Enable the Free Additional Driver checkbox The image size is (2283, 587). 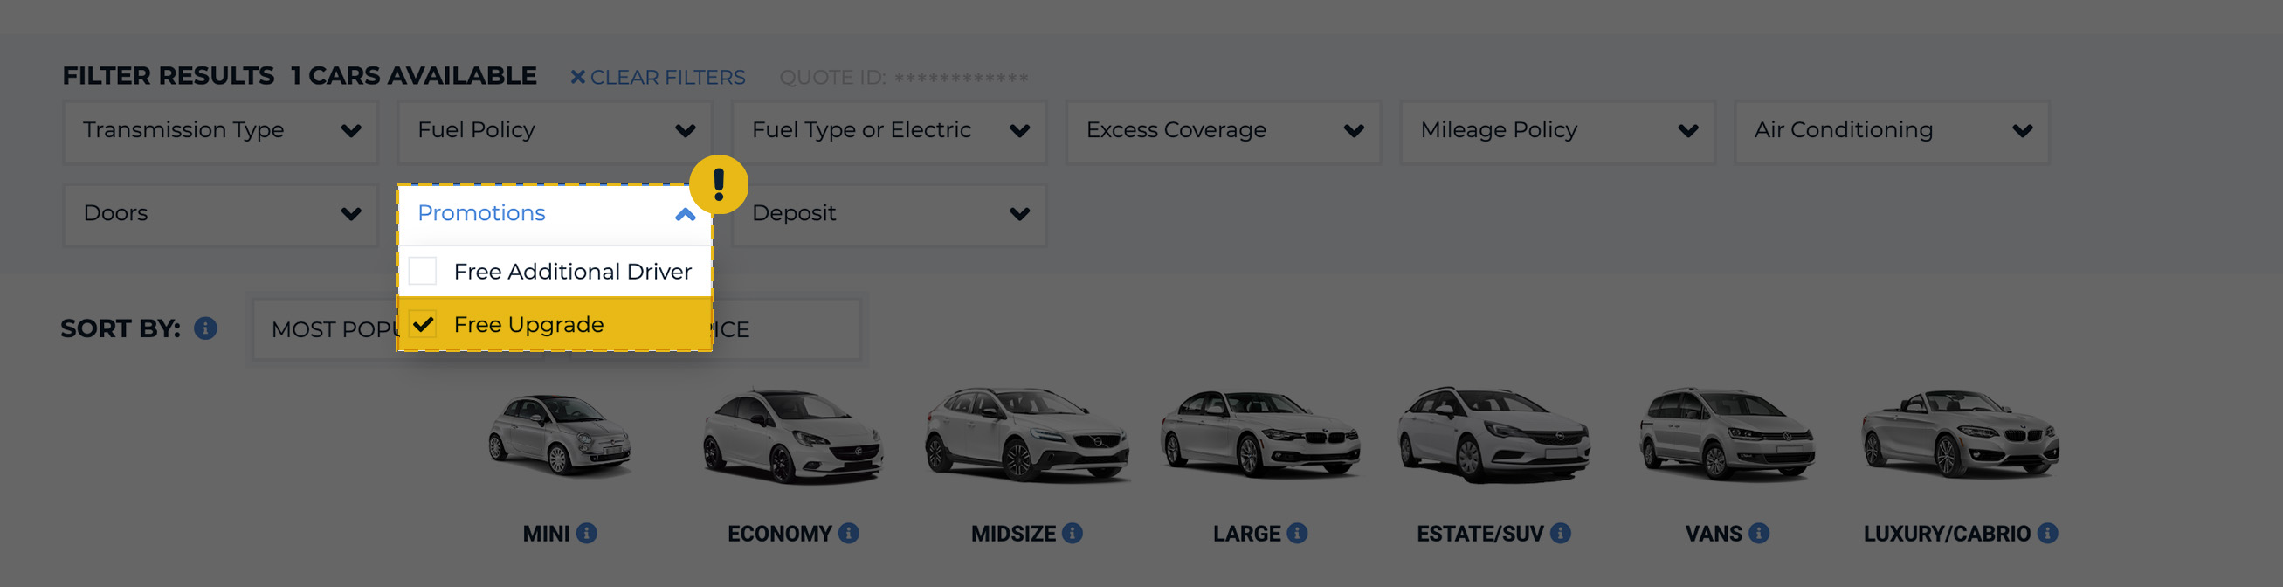click(424, 272)
